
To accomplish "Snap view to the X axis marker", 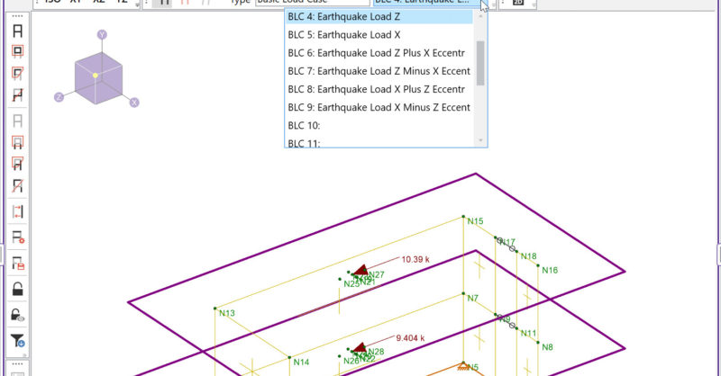I will coord(133,103).
